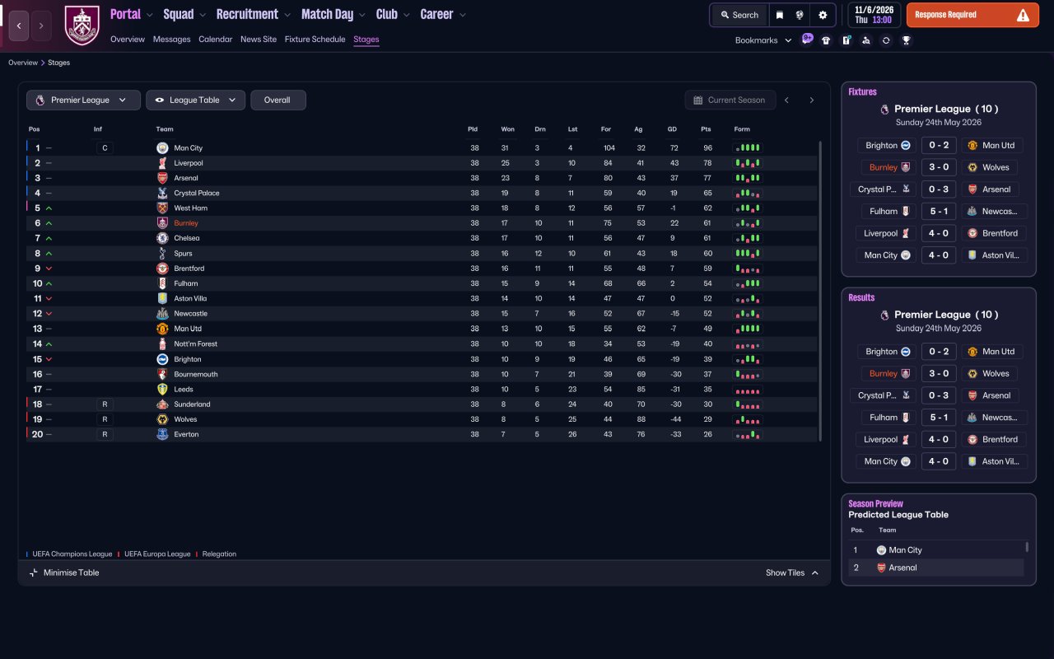
Task: Click Man City in the Predicted League Table
Action: click(x=905, y=550)
